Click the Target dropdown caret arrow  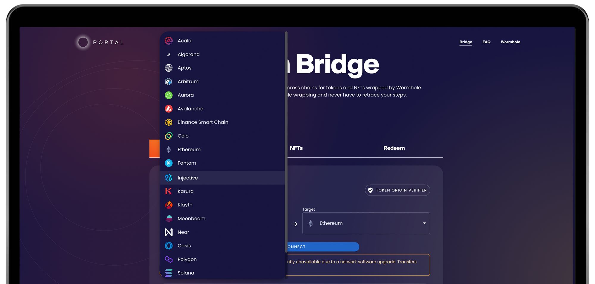(424, 223)
